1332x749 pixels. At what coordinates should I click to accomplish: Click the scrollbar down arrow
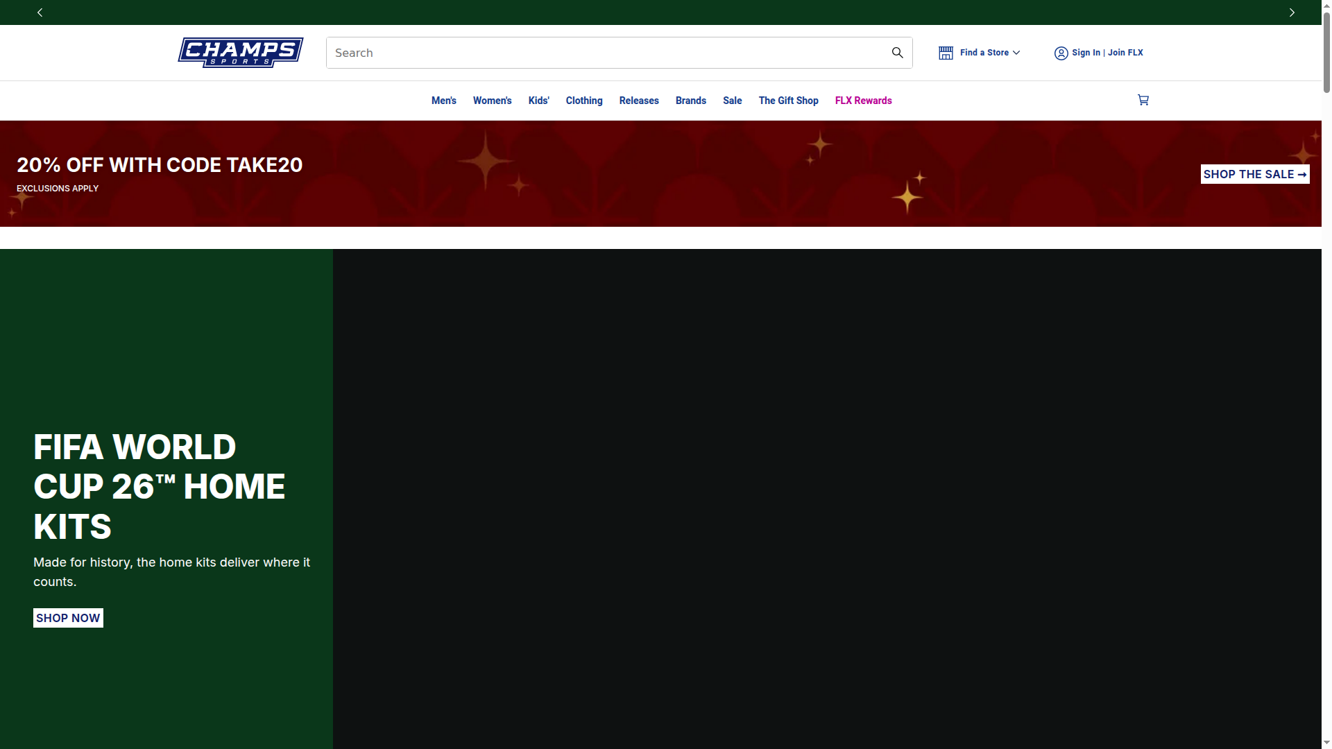1326,743
